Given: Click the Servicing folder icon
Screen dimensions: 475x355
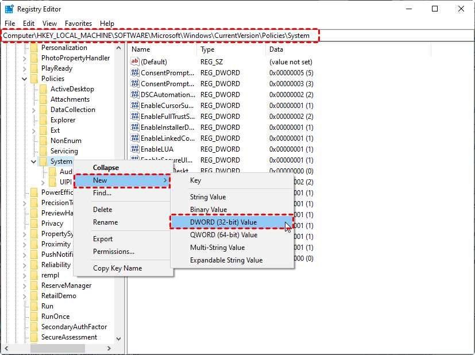Looking at the screenshot, I should tap(43, 151).
